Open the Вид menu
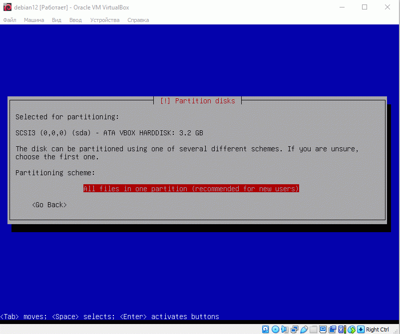 56,20
